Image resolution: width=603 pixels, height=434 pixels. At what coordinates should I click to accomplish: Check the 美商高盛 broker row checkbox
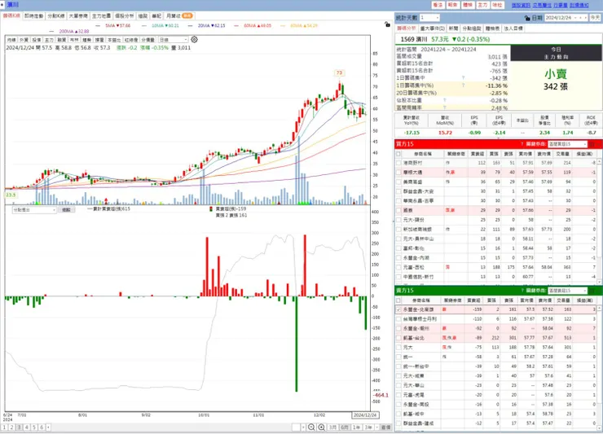(398, 182)
